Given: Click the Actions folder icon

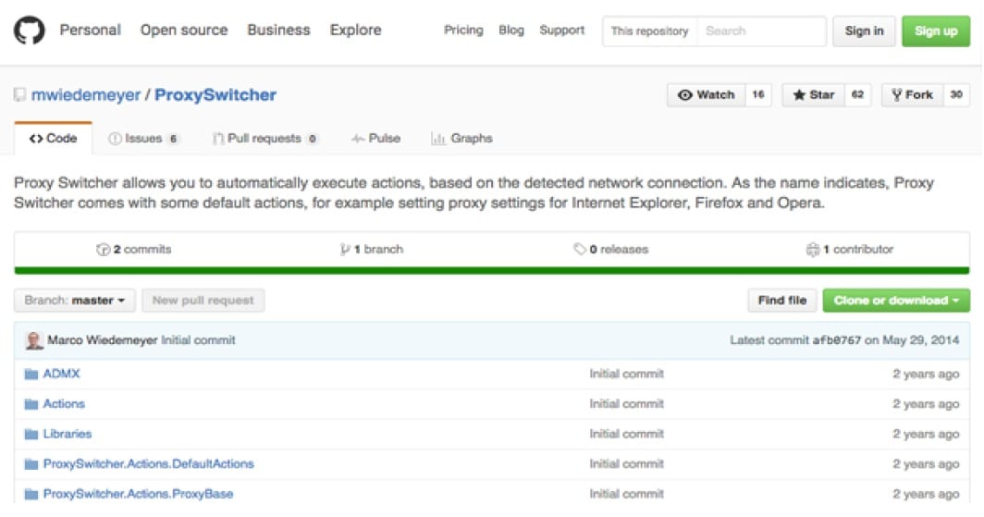Looking at the screenshot, I should click(x=31, y=405).
